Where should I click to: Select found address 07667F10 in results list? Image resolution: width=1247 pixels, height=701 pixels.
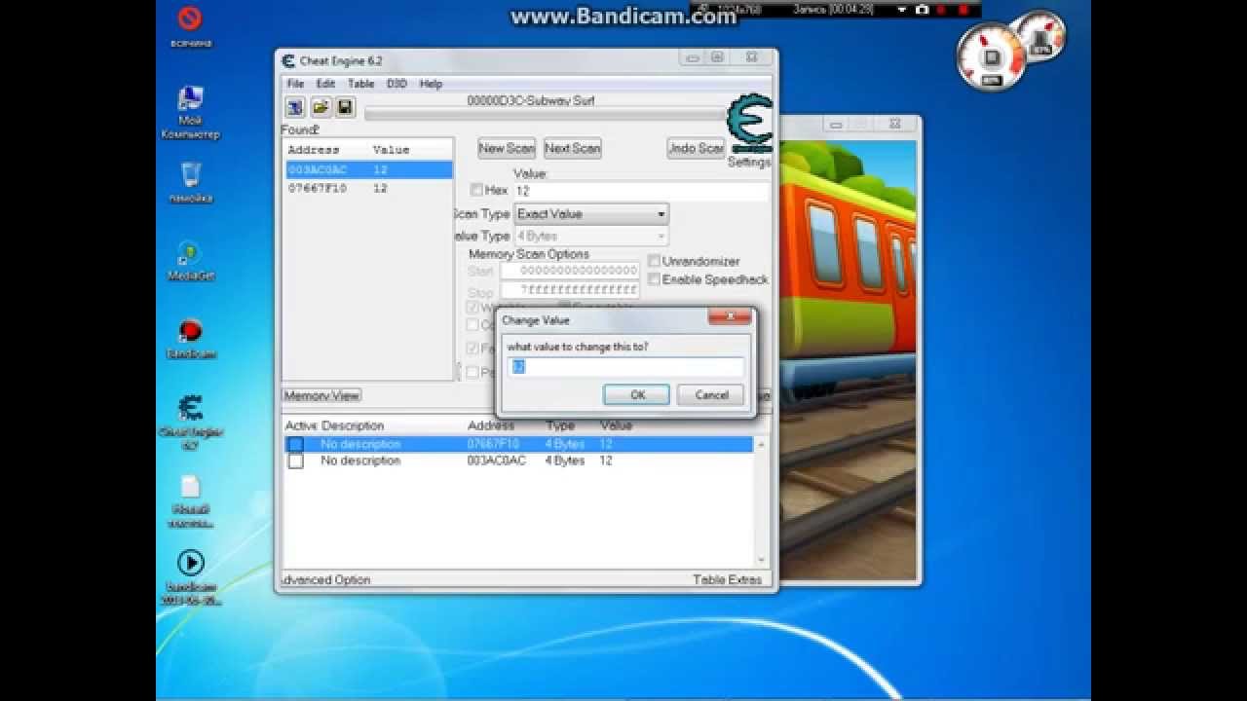[369, 188]
